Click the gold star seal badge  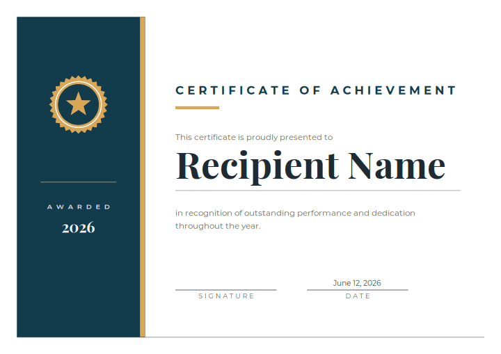(x=78, y=104)
